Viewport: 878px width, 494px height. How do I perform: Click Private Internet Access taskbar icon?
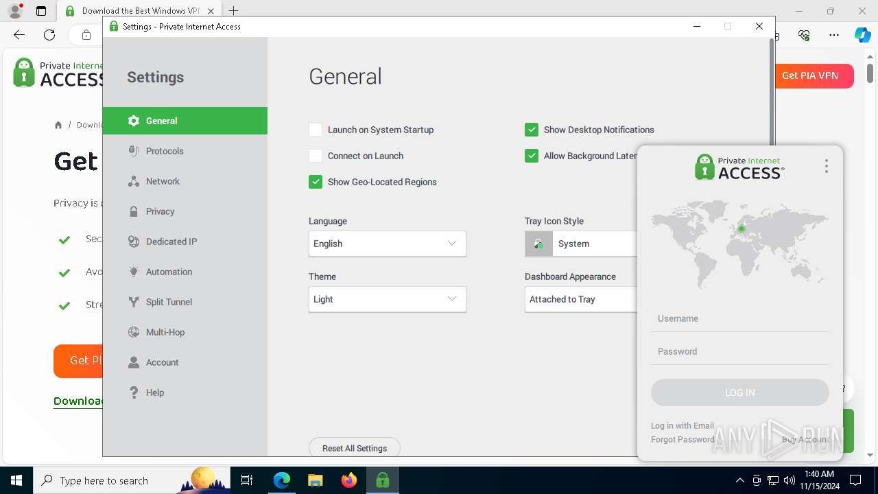coord(383,480)
